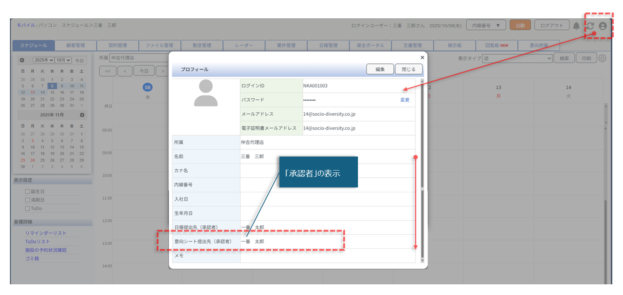
Task: Click the profile avatar picture
Action: (206, 93)
